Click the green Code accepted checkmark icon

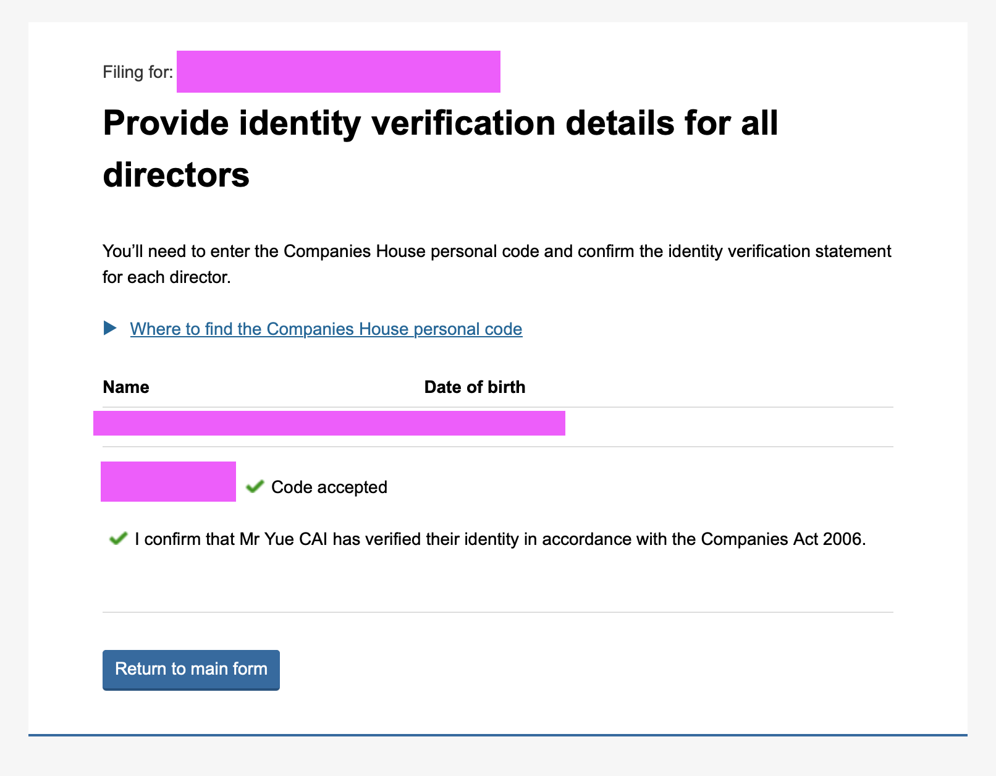click(x=255, y=487)
